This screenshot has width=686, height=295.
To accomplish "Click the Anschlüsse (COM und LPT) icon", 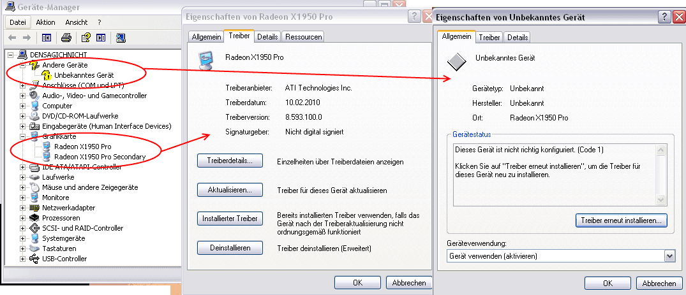I will pos(34,85).
